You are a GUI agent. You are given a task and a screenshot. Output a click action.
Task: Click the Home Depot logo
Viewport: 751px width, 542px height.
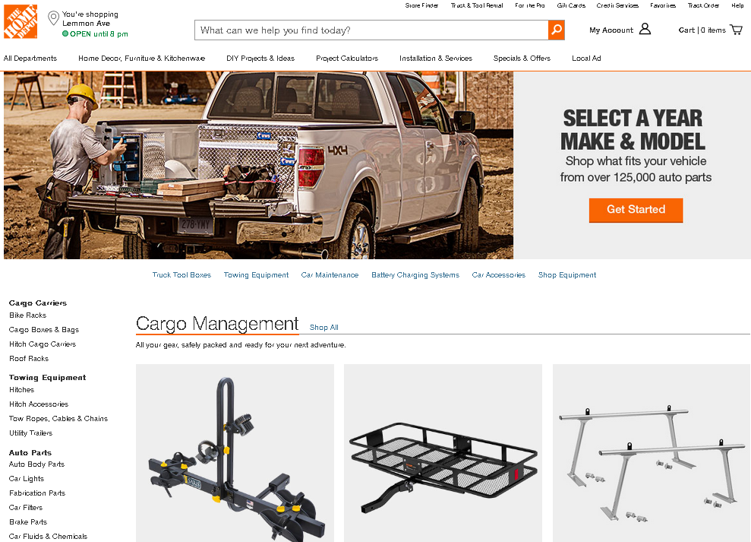21,21
